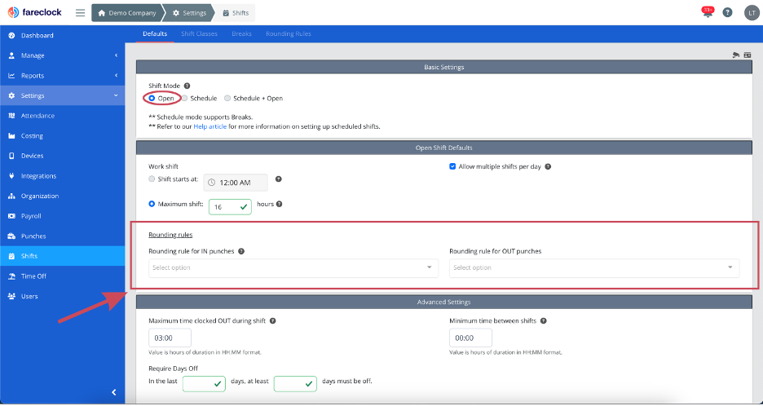Select the Schedule + Open radio button
Image resolution: width=763 pixels, height=406 pixels.
(x=227, y=99)
